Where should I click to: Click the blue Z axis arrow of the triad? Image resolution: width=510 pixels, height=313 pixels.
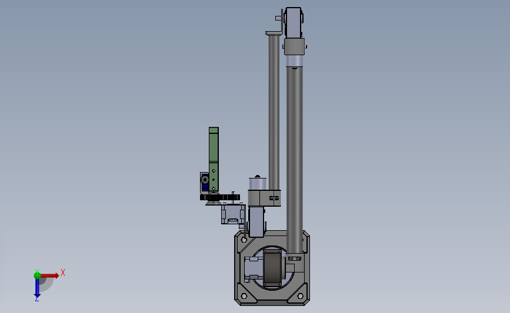(37, 288)
